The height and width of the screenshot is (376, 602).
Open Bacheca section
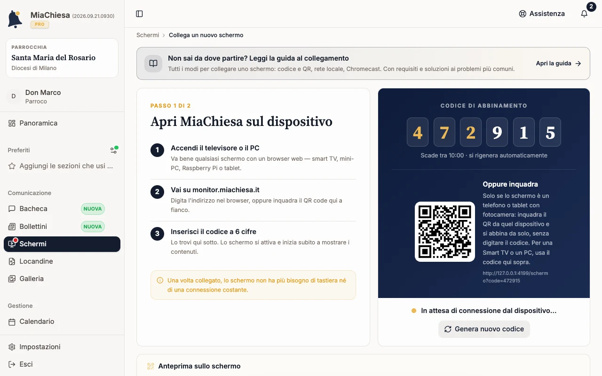(x=62, y=209)
